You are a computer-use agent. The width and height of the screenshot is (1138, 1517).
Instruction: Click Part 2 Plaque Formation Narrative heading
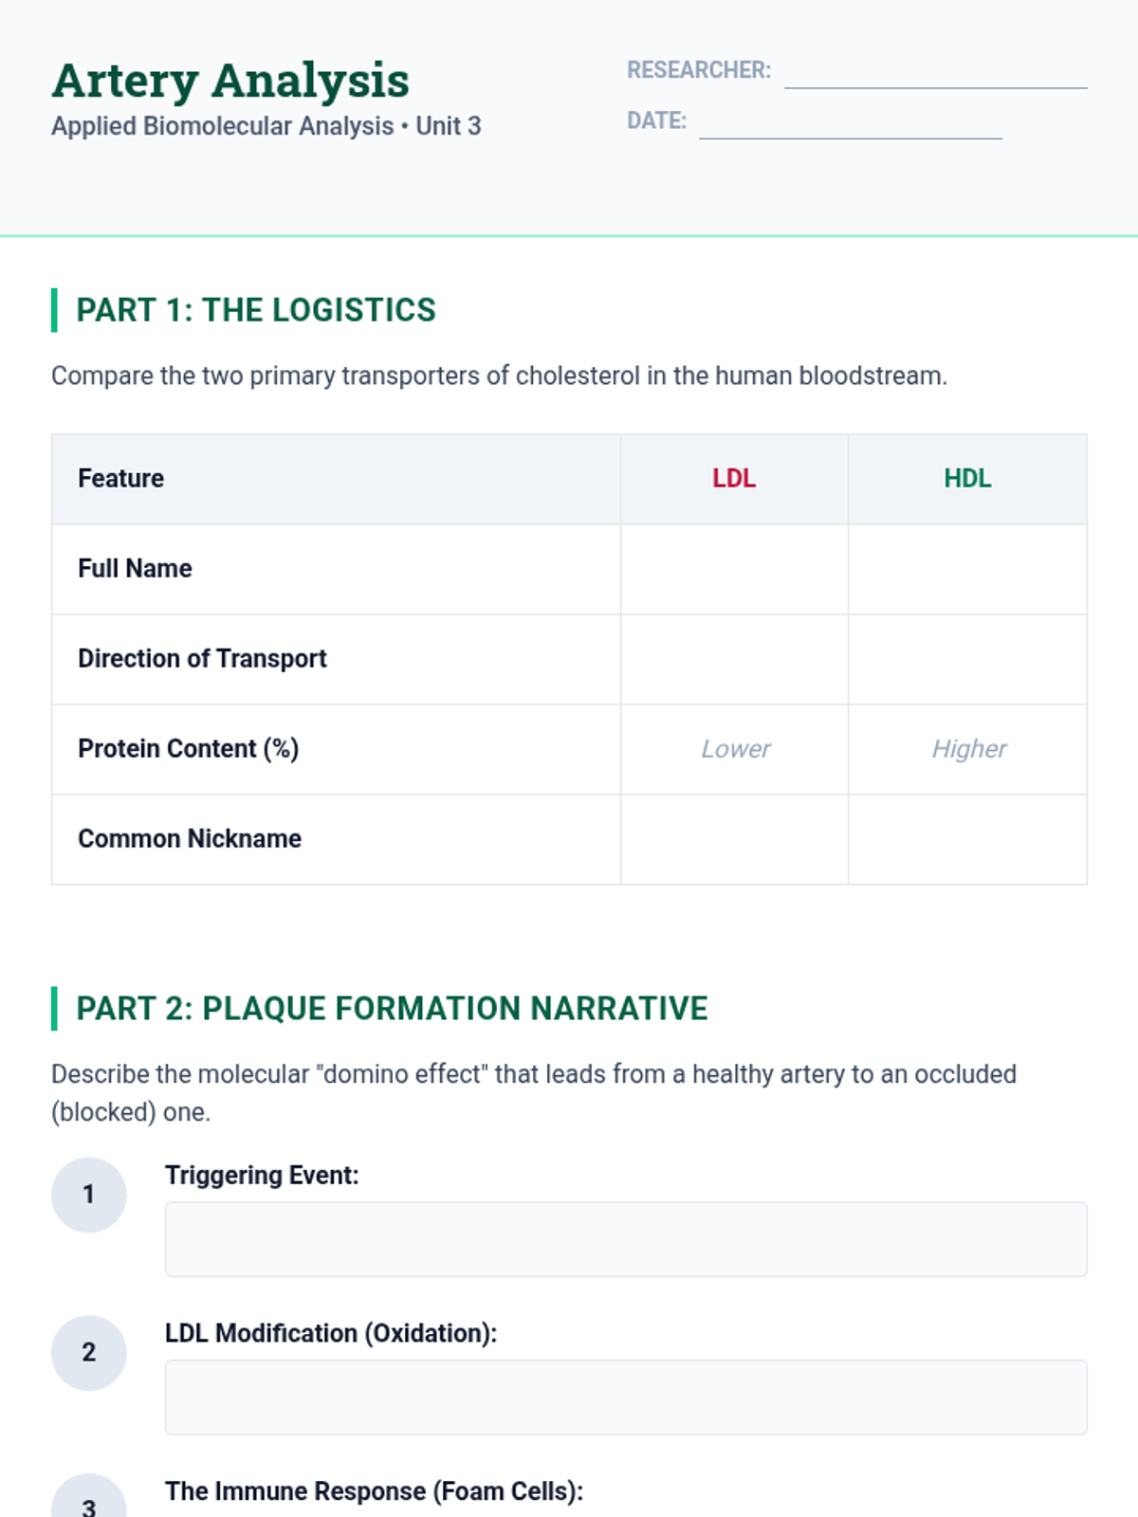tap(392, 1009)
